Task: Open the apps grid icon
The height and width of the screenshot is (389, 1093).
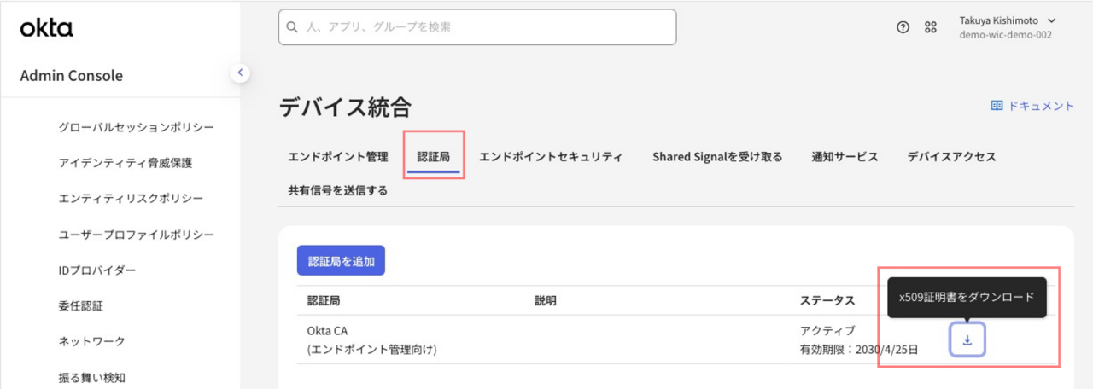Action: point(931,27)
